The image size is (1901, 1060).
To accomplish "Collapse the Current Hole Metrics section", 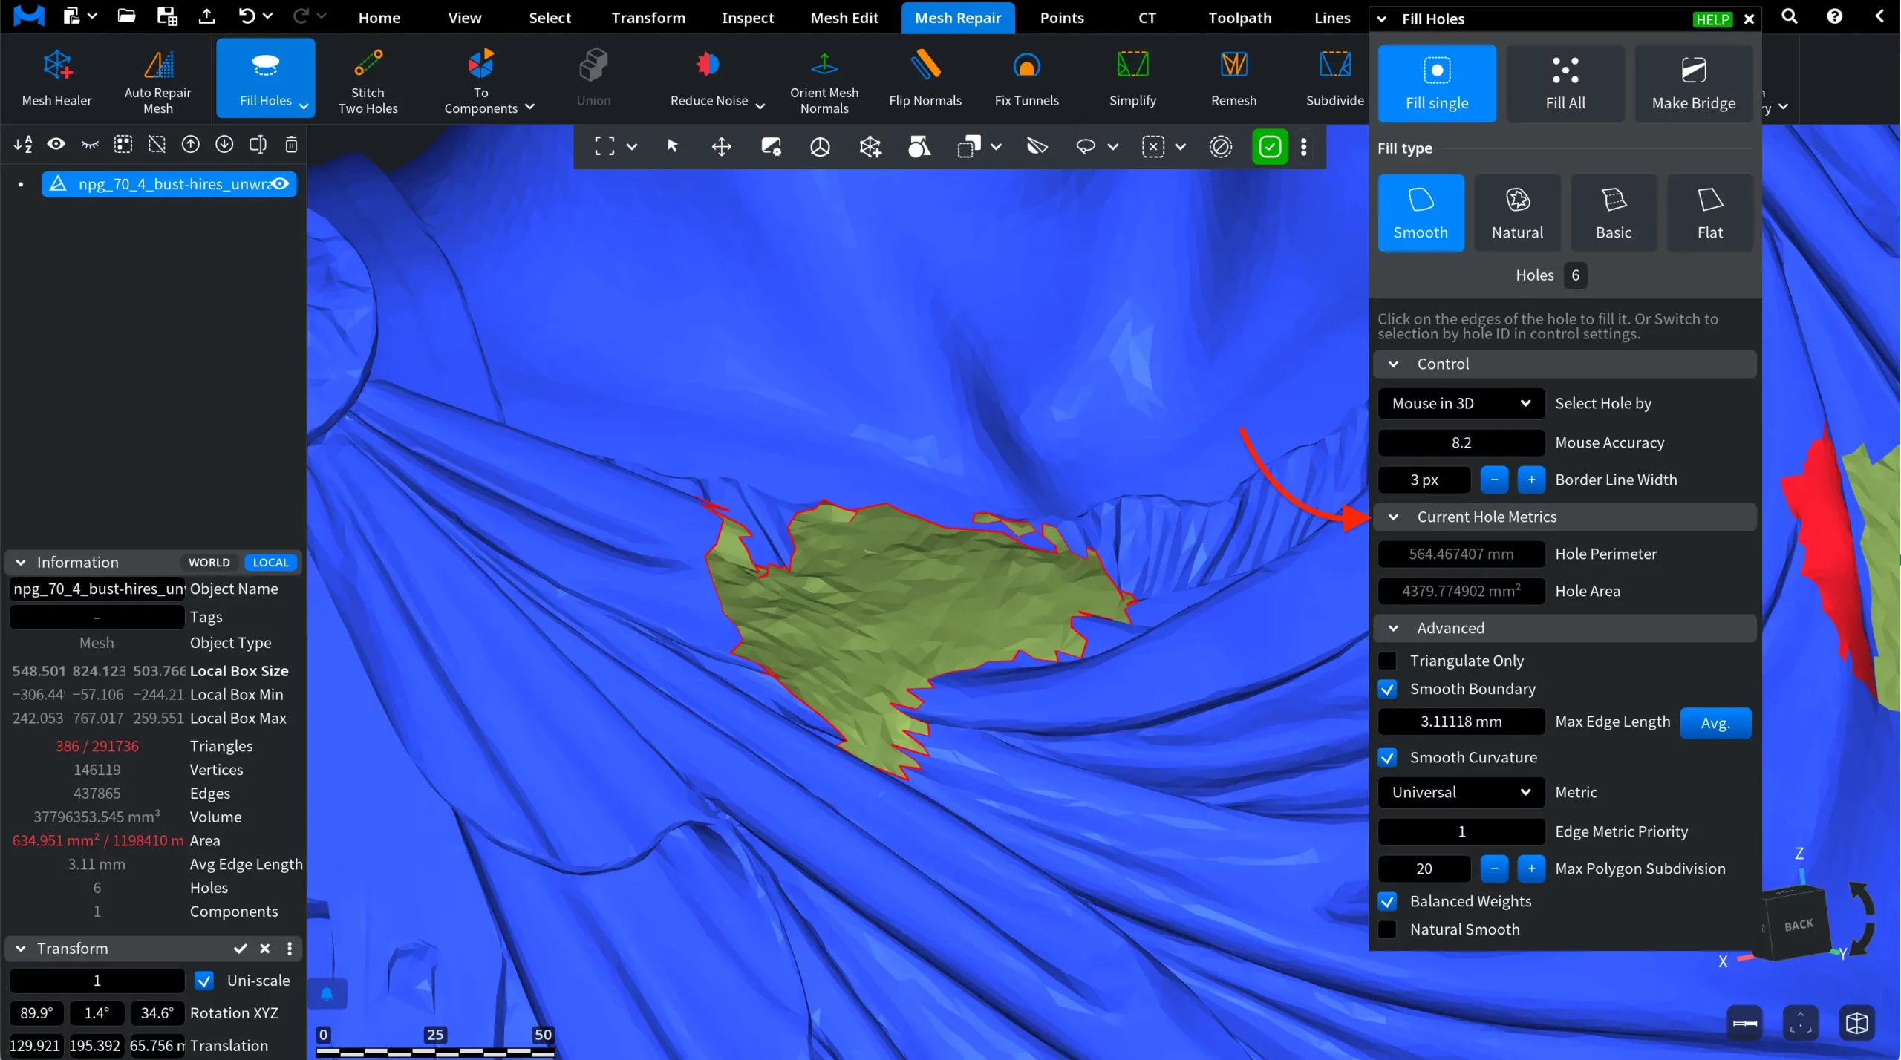I will [x=1393, y=517].
